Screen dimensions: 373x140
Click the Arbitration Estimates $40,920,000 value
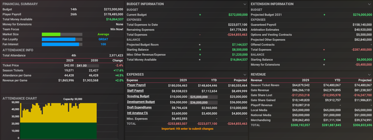363,30
